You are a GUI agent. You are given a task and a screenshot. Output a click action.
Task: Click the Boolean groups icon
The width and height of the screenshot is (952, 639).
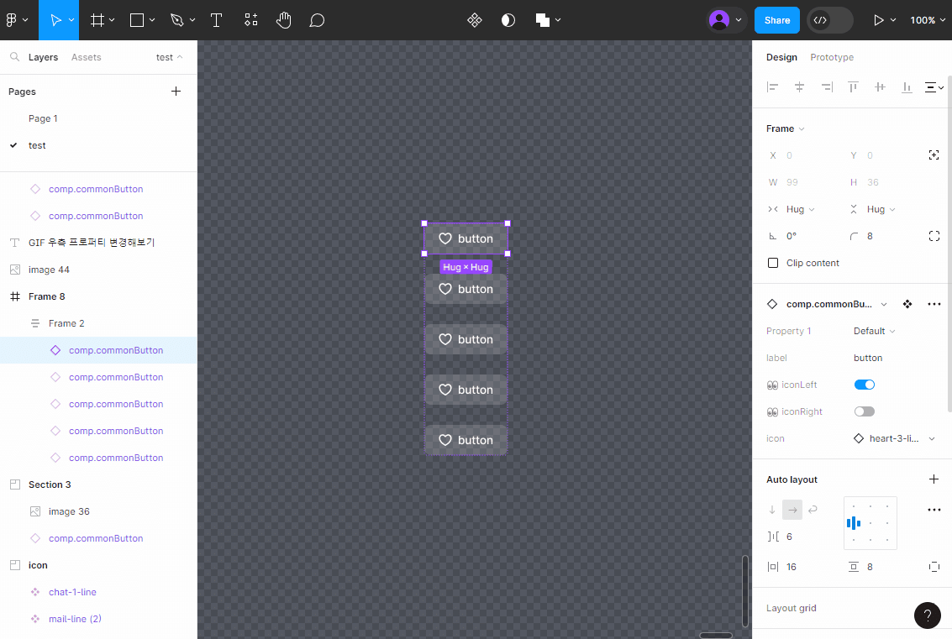coord(542,20)
